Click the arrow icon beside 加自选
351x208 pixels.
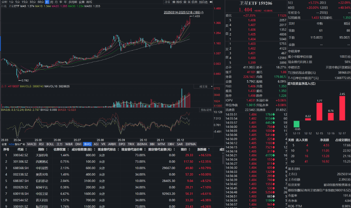point(211,2)
